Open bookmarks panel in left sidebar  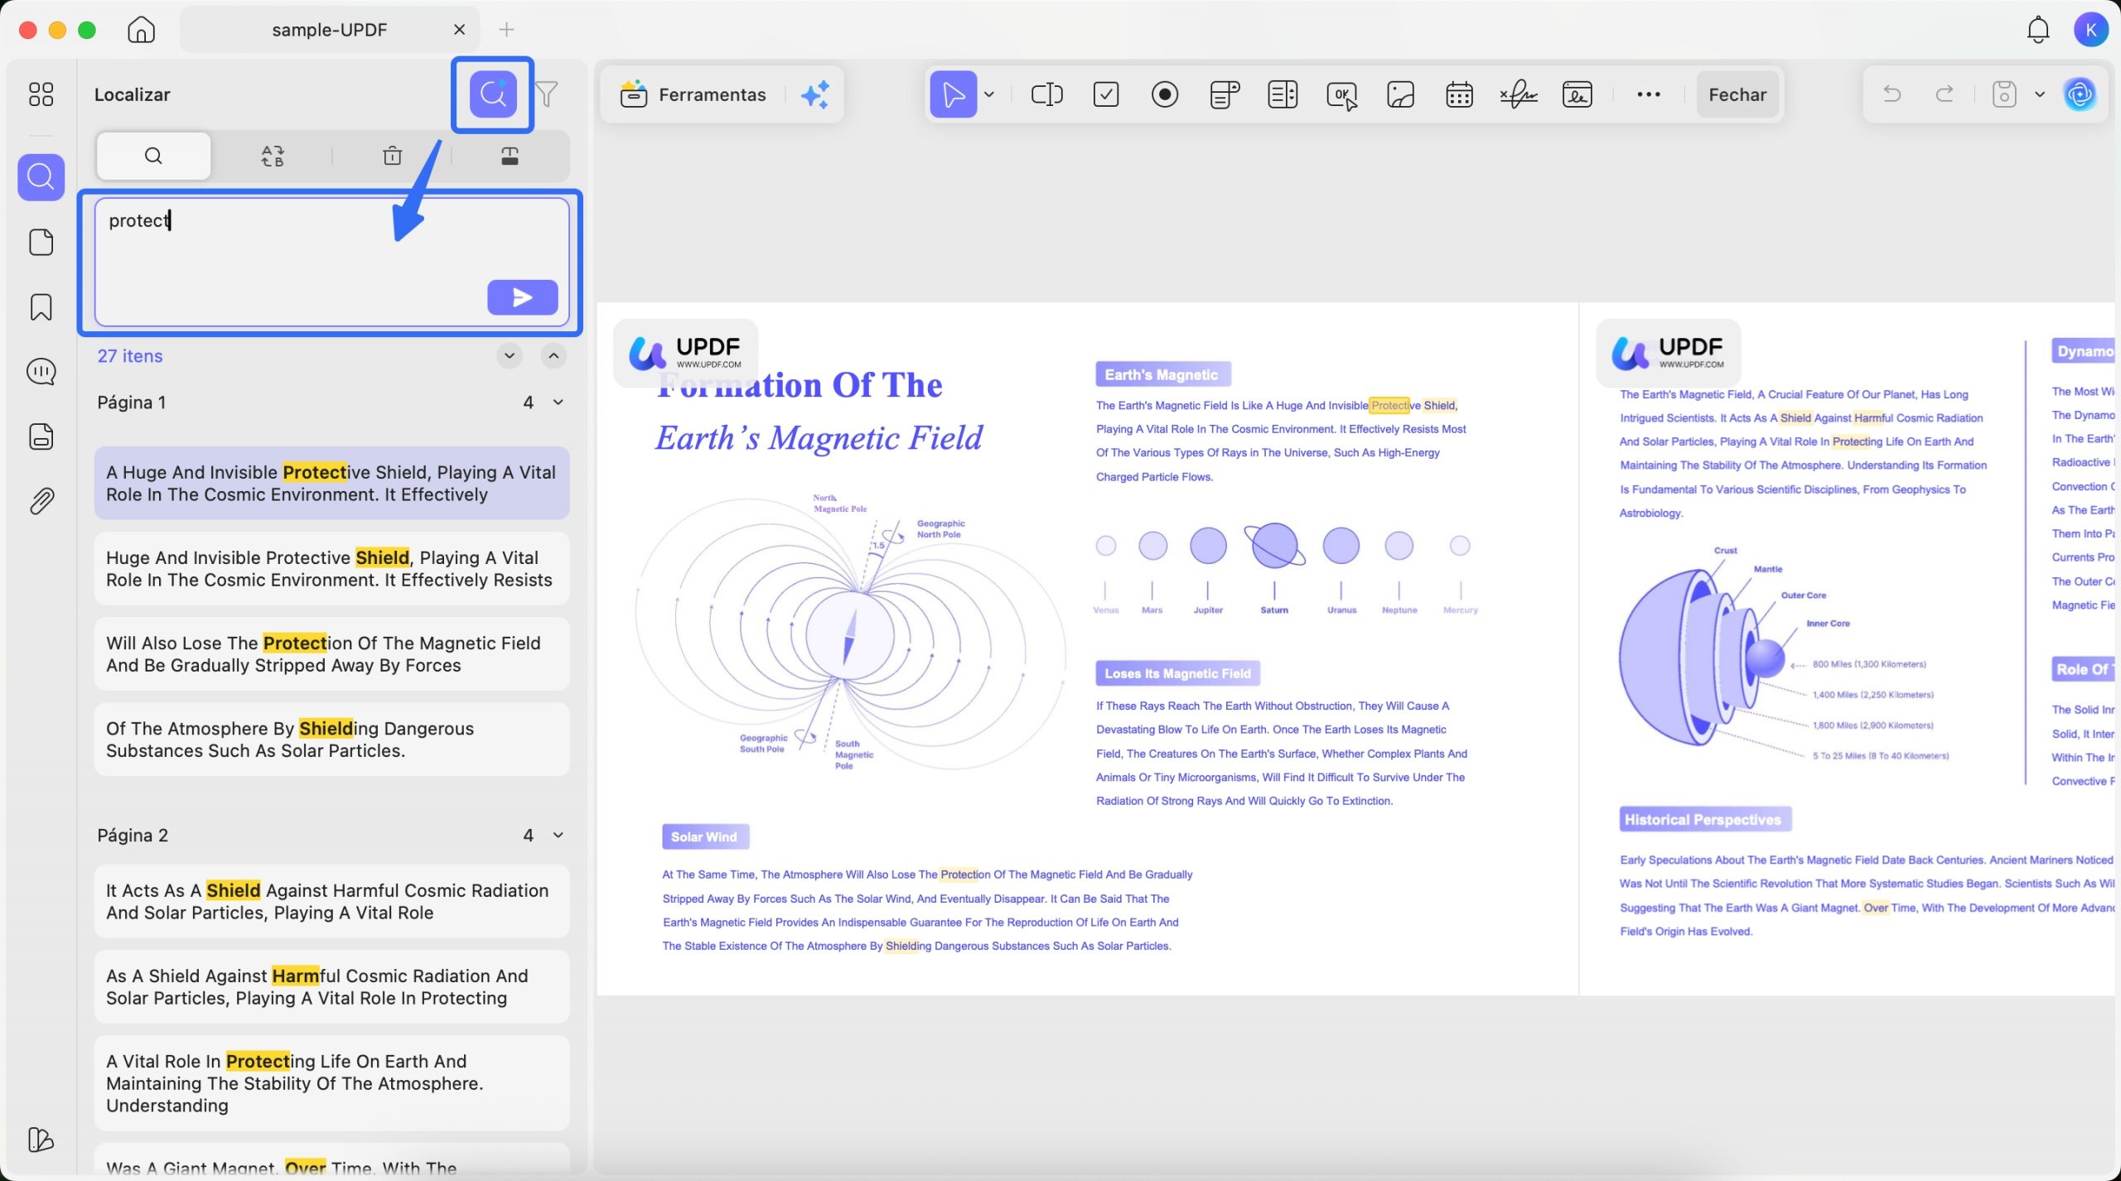[41, 307]
